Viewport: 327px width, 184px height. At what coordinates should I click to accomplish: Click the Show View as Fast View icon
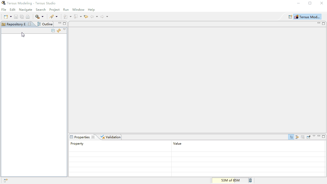[x=6, y=180]
